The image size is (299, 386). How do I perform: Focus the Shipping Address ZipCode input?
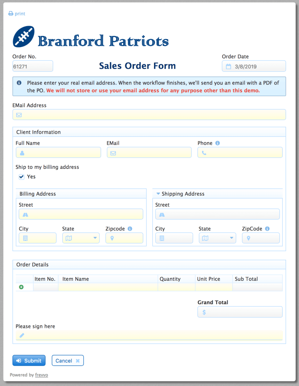click(261, 238)
